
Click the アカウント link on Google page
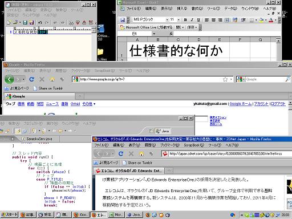(x=261, y=104)
